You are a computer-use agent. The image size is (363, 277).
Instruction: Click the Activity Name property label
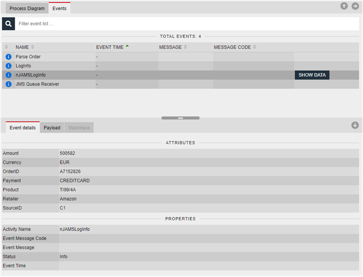17,229
